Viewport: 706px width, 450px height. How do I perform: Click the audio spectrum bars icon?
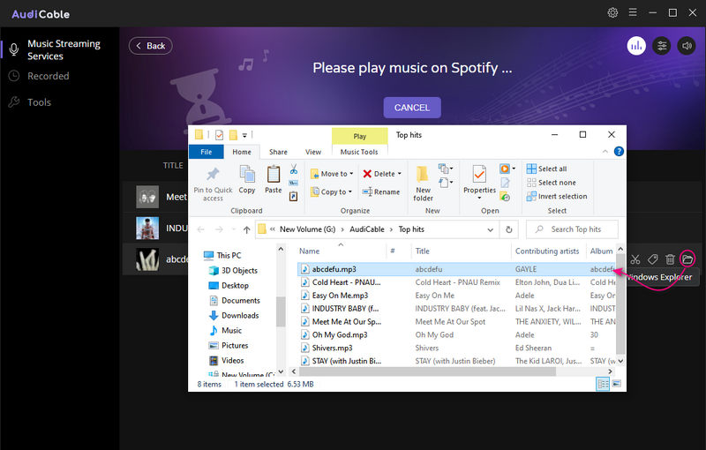click(x=636, y=46)
